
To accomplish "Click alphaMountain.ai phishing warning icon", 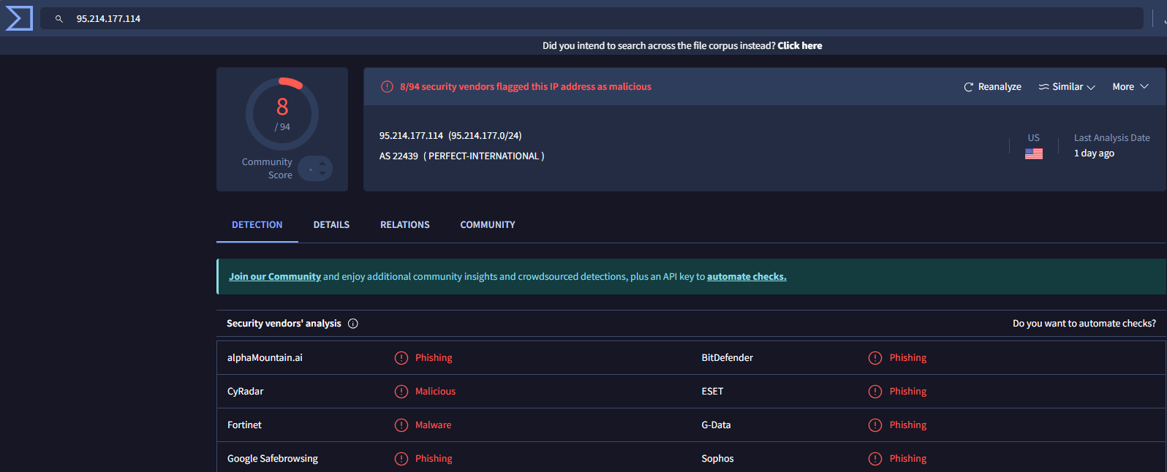I will coord(401,358).
